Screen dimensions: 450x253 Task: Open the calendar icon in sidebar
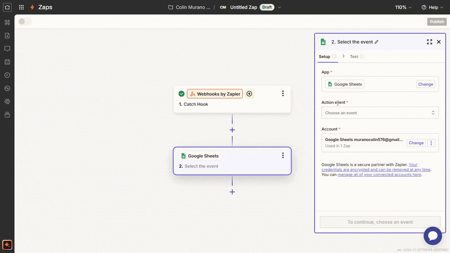pyautogui.click(x=7, y=62)
